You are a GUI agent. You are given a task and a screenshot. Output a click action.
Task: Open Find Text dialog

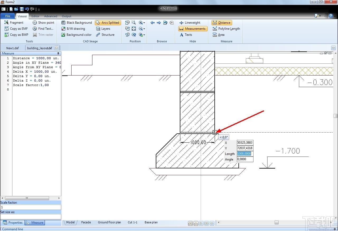pos(43,29)
